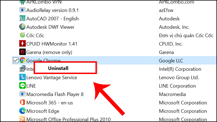The width and height of the screenshot is (217, 122).
Task: Click the Microsoft Edge icon
Action: pos(23,111)
